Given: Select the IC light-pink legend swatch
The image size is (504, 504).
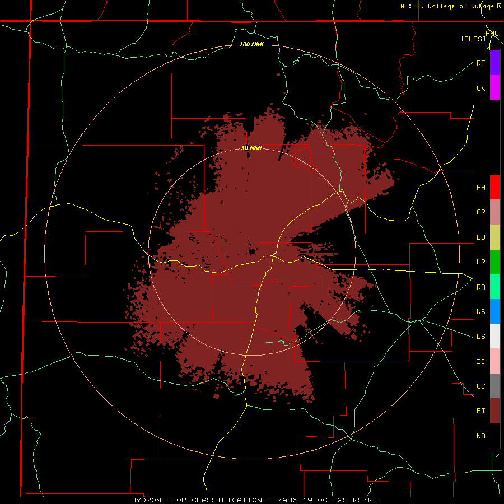Looking at the screenshot, I should coord(494,361).
